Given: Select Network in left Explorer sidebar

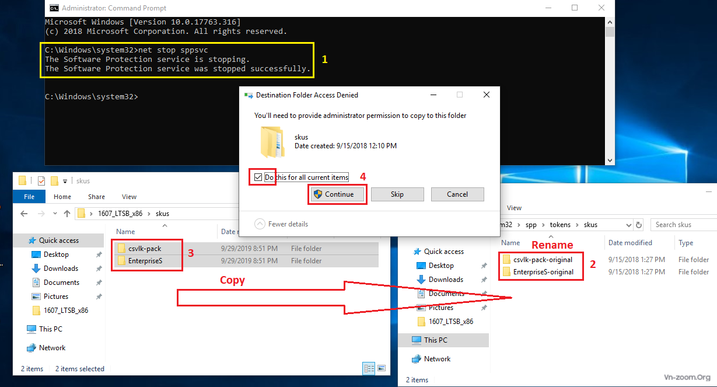Looking at the screenshot, I should tap(53, 348).
